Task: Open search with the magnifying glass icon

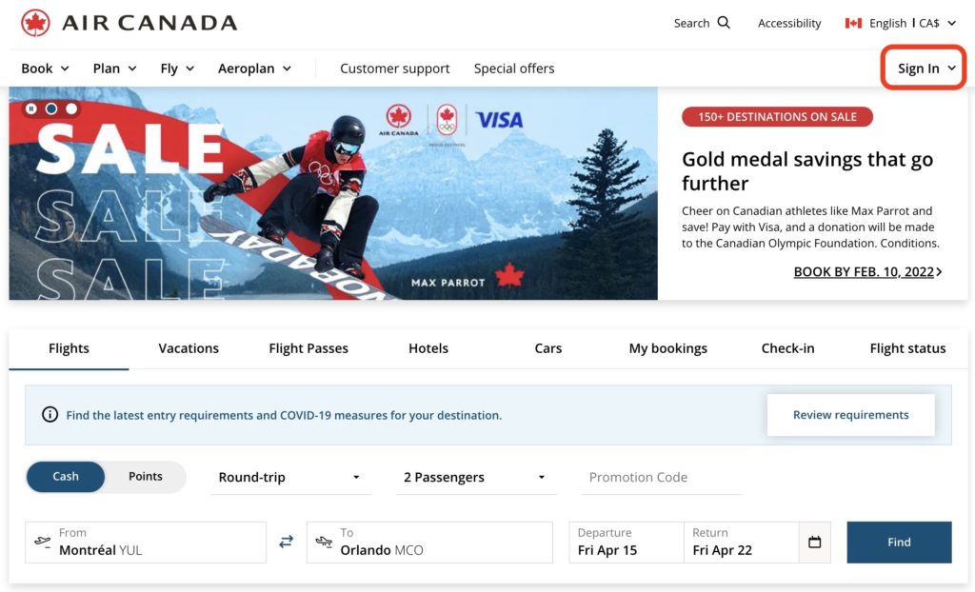Action: 724,23
